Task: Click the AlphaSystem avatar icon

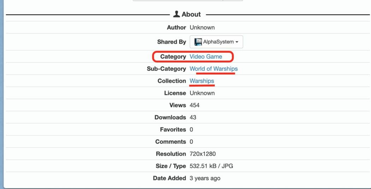Action: pyautogui.click(x=198, y=42)
